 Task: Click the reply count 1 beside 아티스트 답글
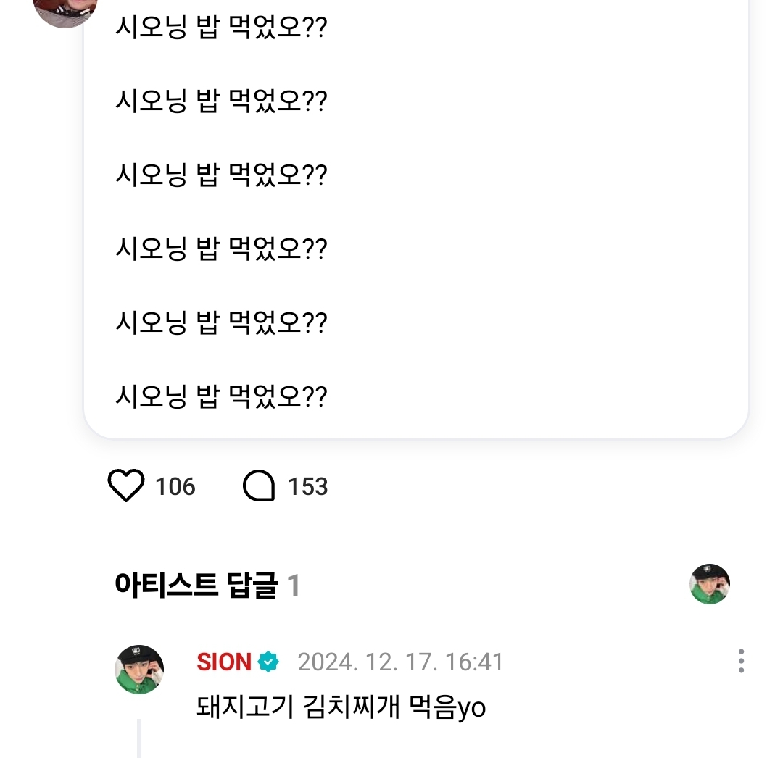click(293, 586)
